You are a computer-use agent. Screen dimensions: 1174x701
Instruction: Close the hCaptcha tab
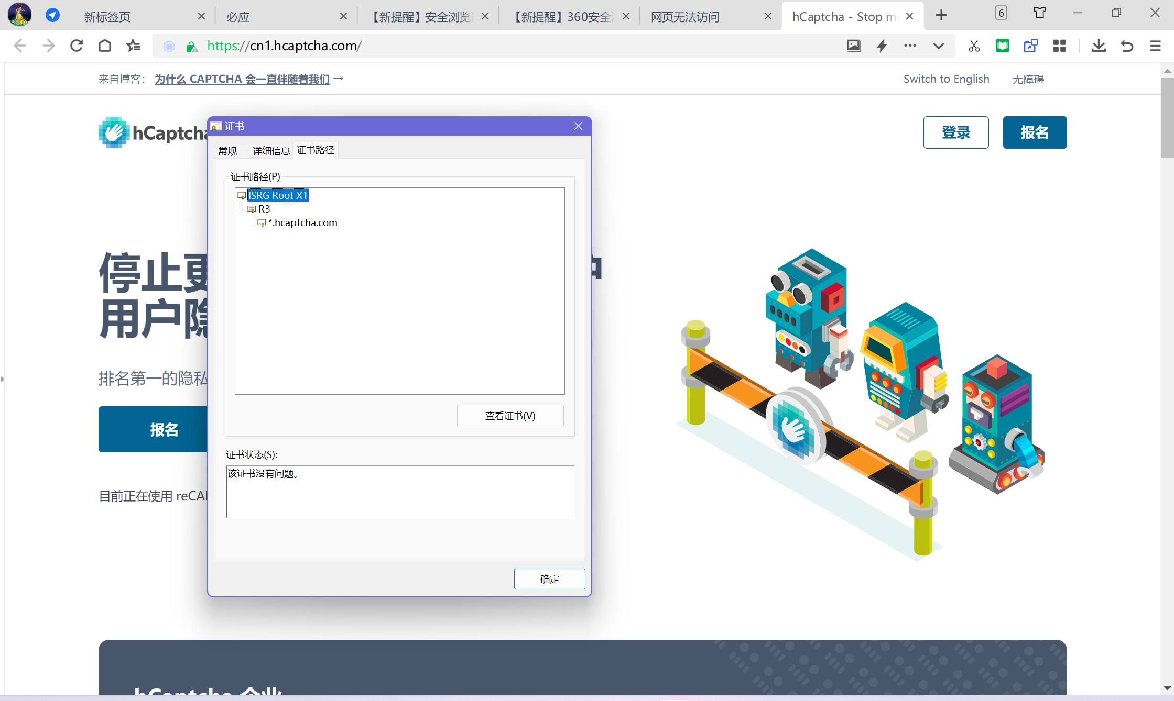click(x=910, y=16)
